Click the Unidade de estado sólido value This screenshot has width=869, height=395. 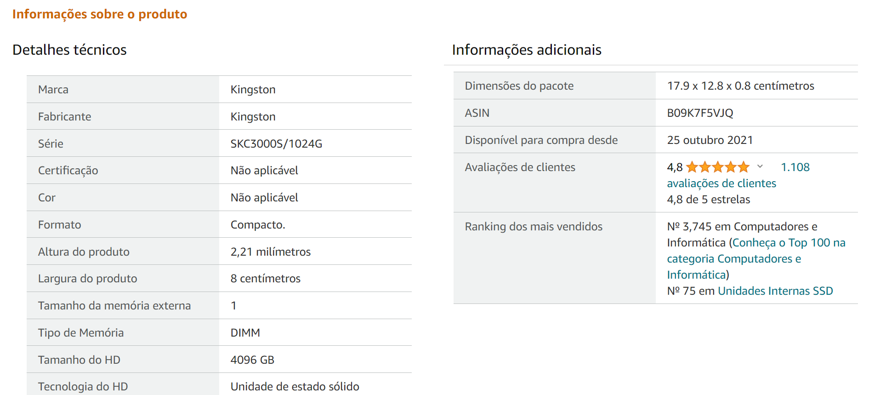click(x=295, y=387)
